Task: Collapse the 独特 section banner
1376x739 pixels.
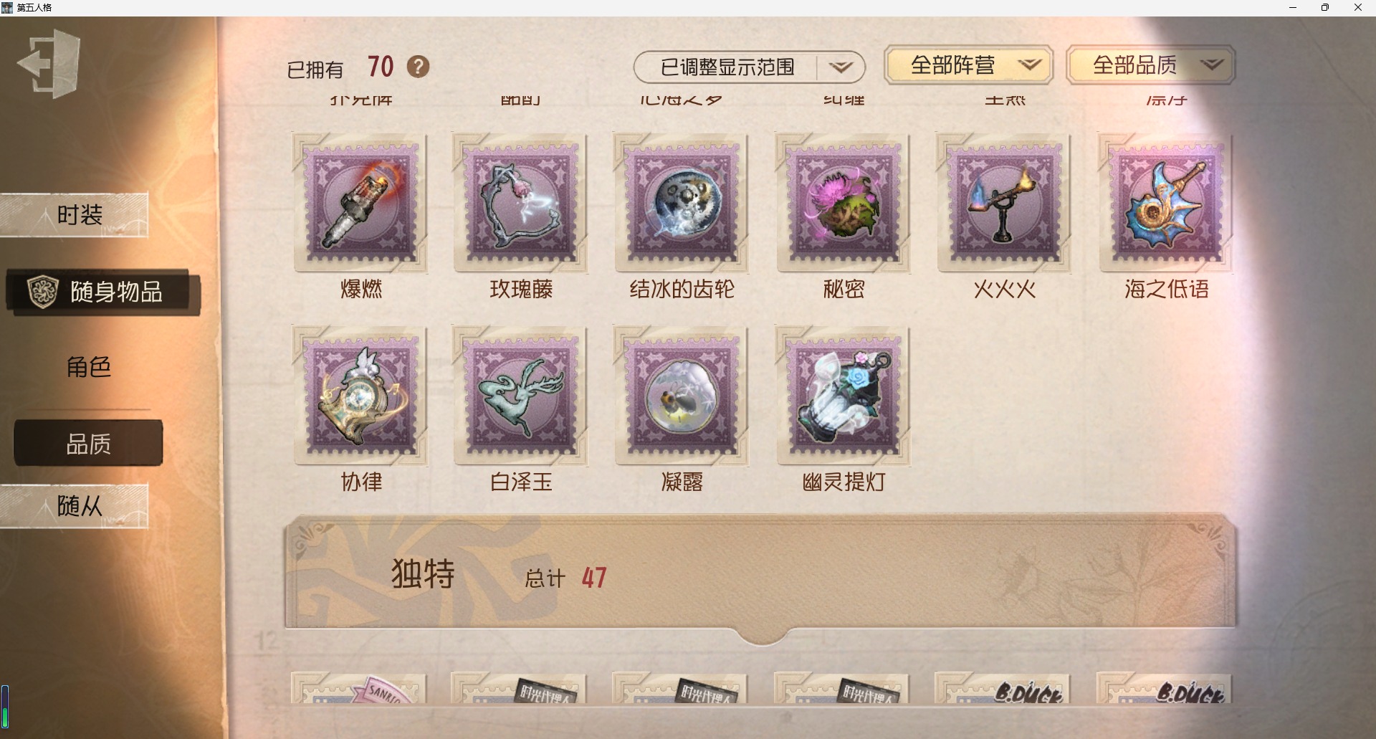Action: point(761,573)
